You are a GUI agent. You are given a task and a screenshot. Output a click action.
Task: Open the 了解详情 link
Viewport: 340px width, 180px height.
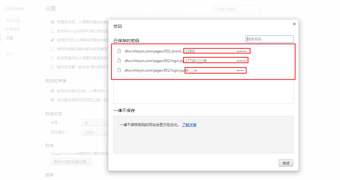[189, 125]
